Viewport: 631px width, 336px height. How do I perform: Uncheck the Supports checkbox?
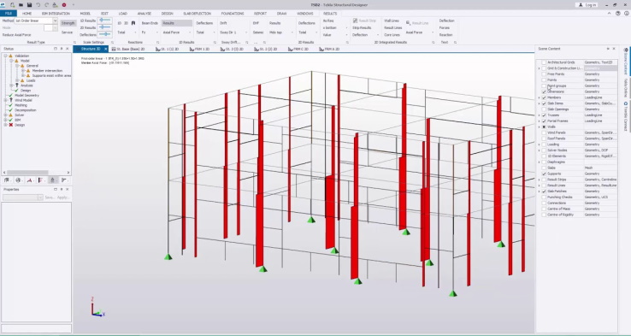click(544, 174)
